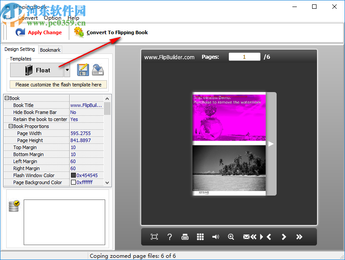345x260 pixels.
Task: Click the Flash Window Color label
Action: [x=34, y=175]
